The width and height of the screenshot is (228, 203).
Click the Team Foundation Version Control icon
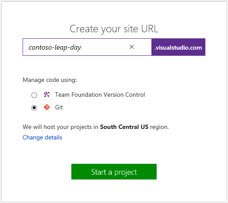[47, 95]
